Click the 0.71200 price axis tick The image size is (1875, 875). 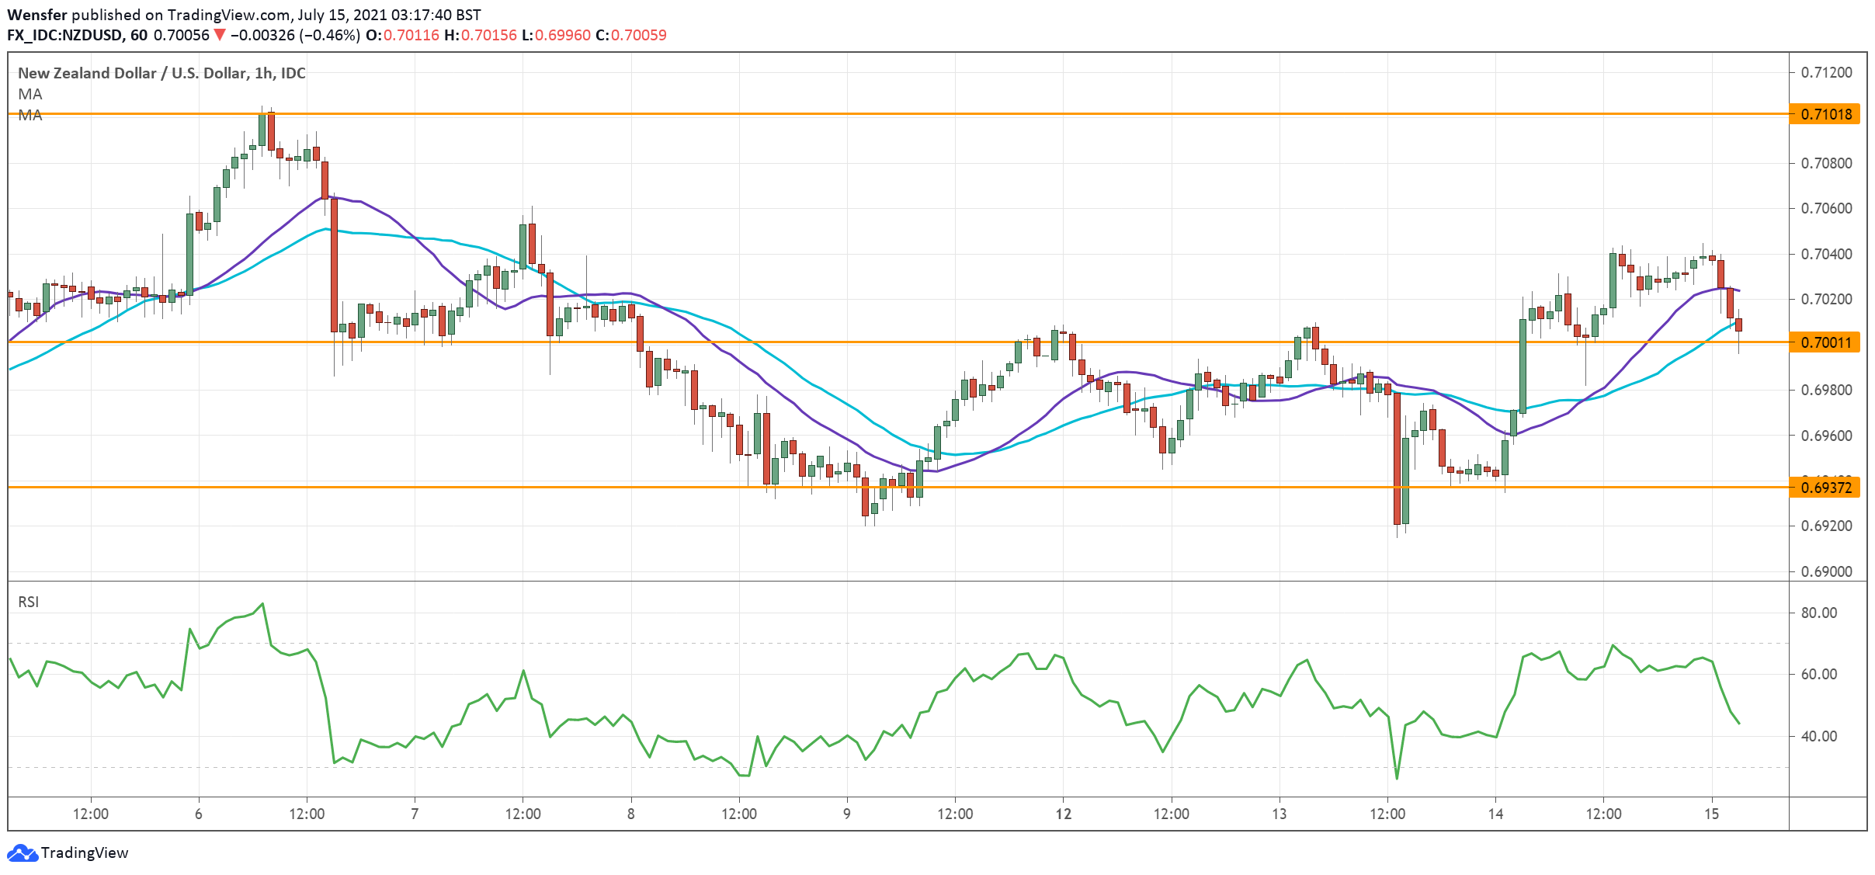click(1826, 72)
